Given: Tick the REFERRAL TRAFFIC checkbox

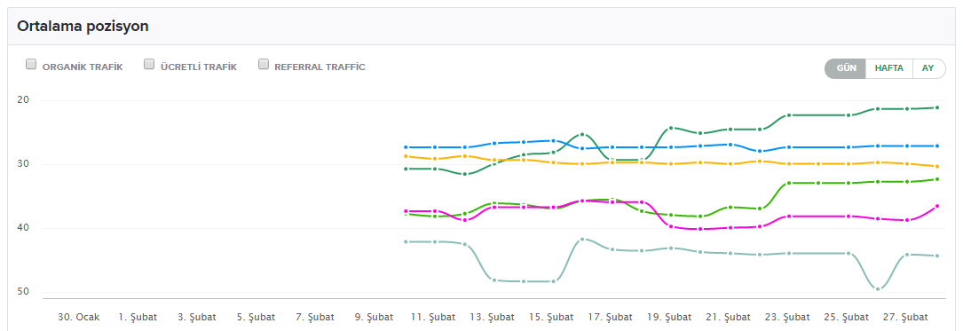Looking at the screenshot, I should click(x=264, y=65).
